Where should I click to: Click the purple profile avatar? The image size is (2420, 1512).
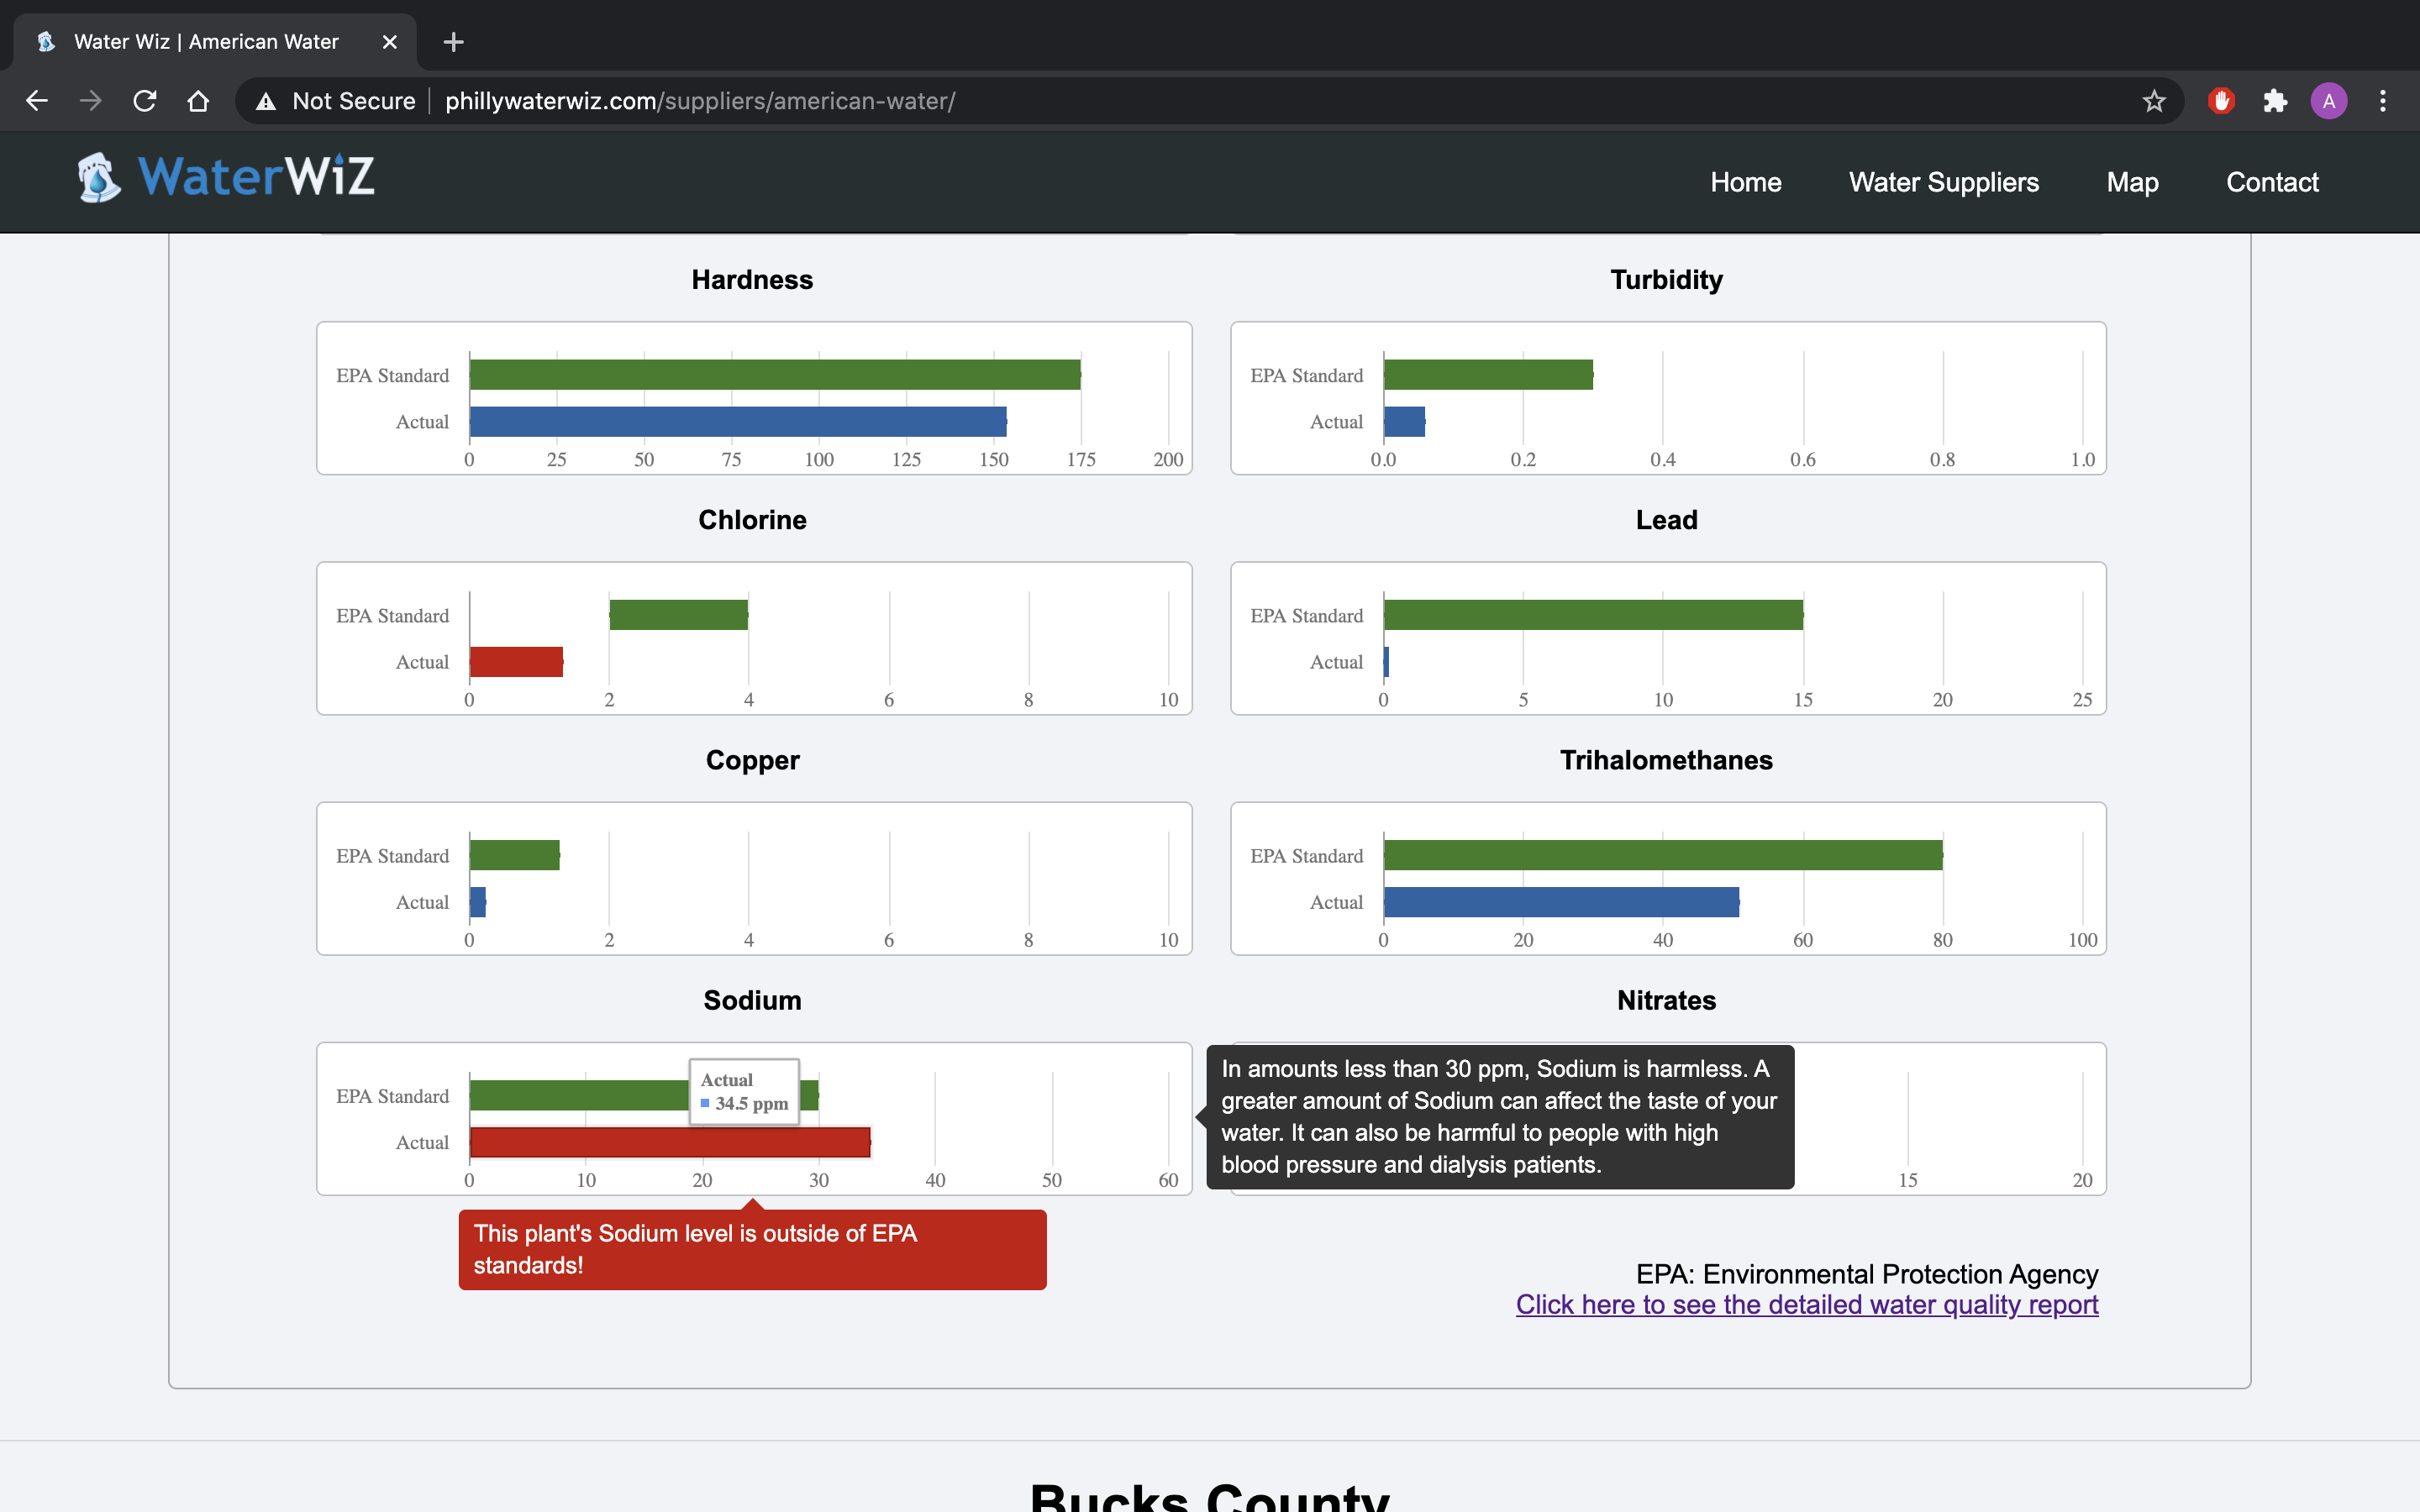pos(2328,101)
